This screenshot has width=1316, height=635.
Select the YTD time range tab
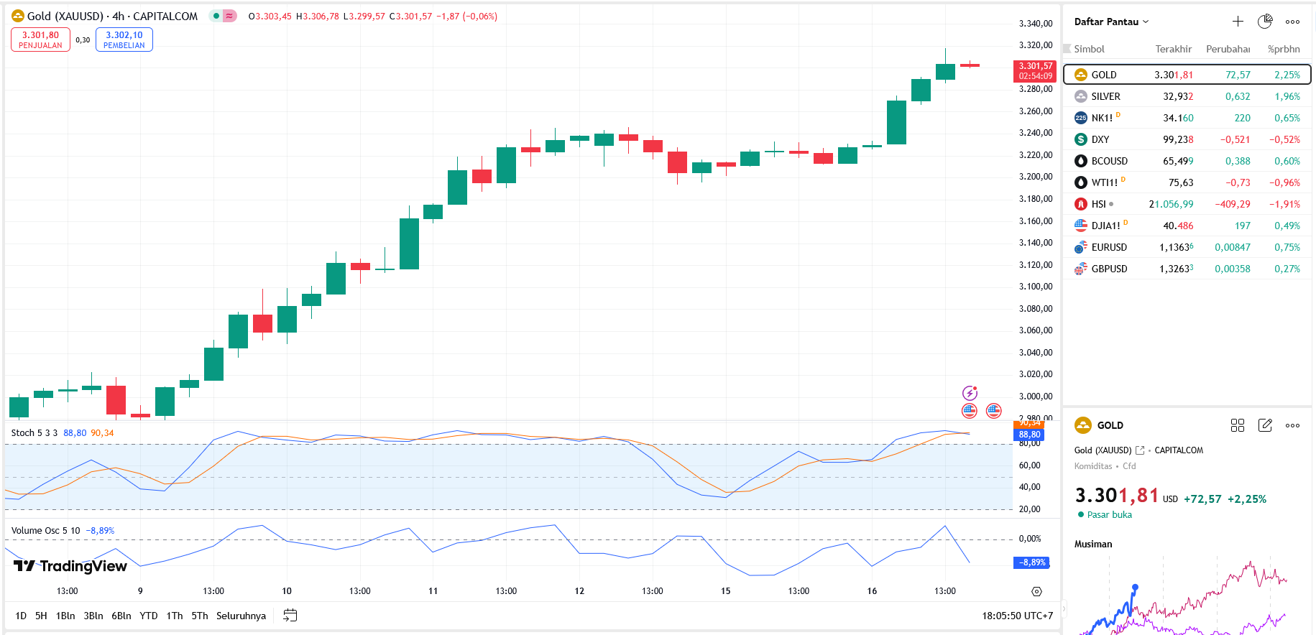click(148, 616)
